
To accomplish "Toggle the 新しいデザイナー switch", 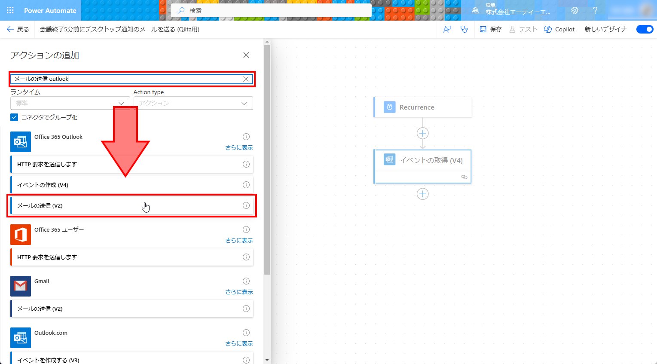I will tap(645, 29).
